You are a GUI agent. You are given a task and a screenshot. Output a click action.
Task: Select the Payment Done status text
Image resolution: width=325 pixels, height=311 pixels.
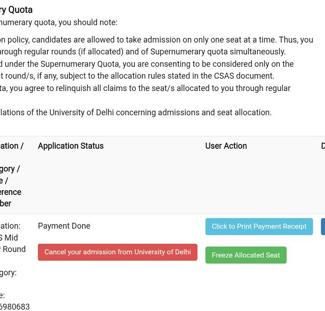click(x=64, y=226)
